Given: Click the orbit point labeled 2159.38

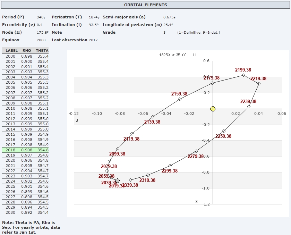Looking at the screenshot, I should point(180,99).
